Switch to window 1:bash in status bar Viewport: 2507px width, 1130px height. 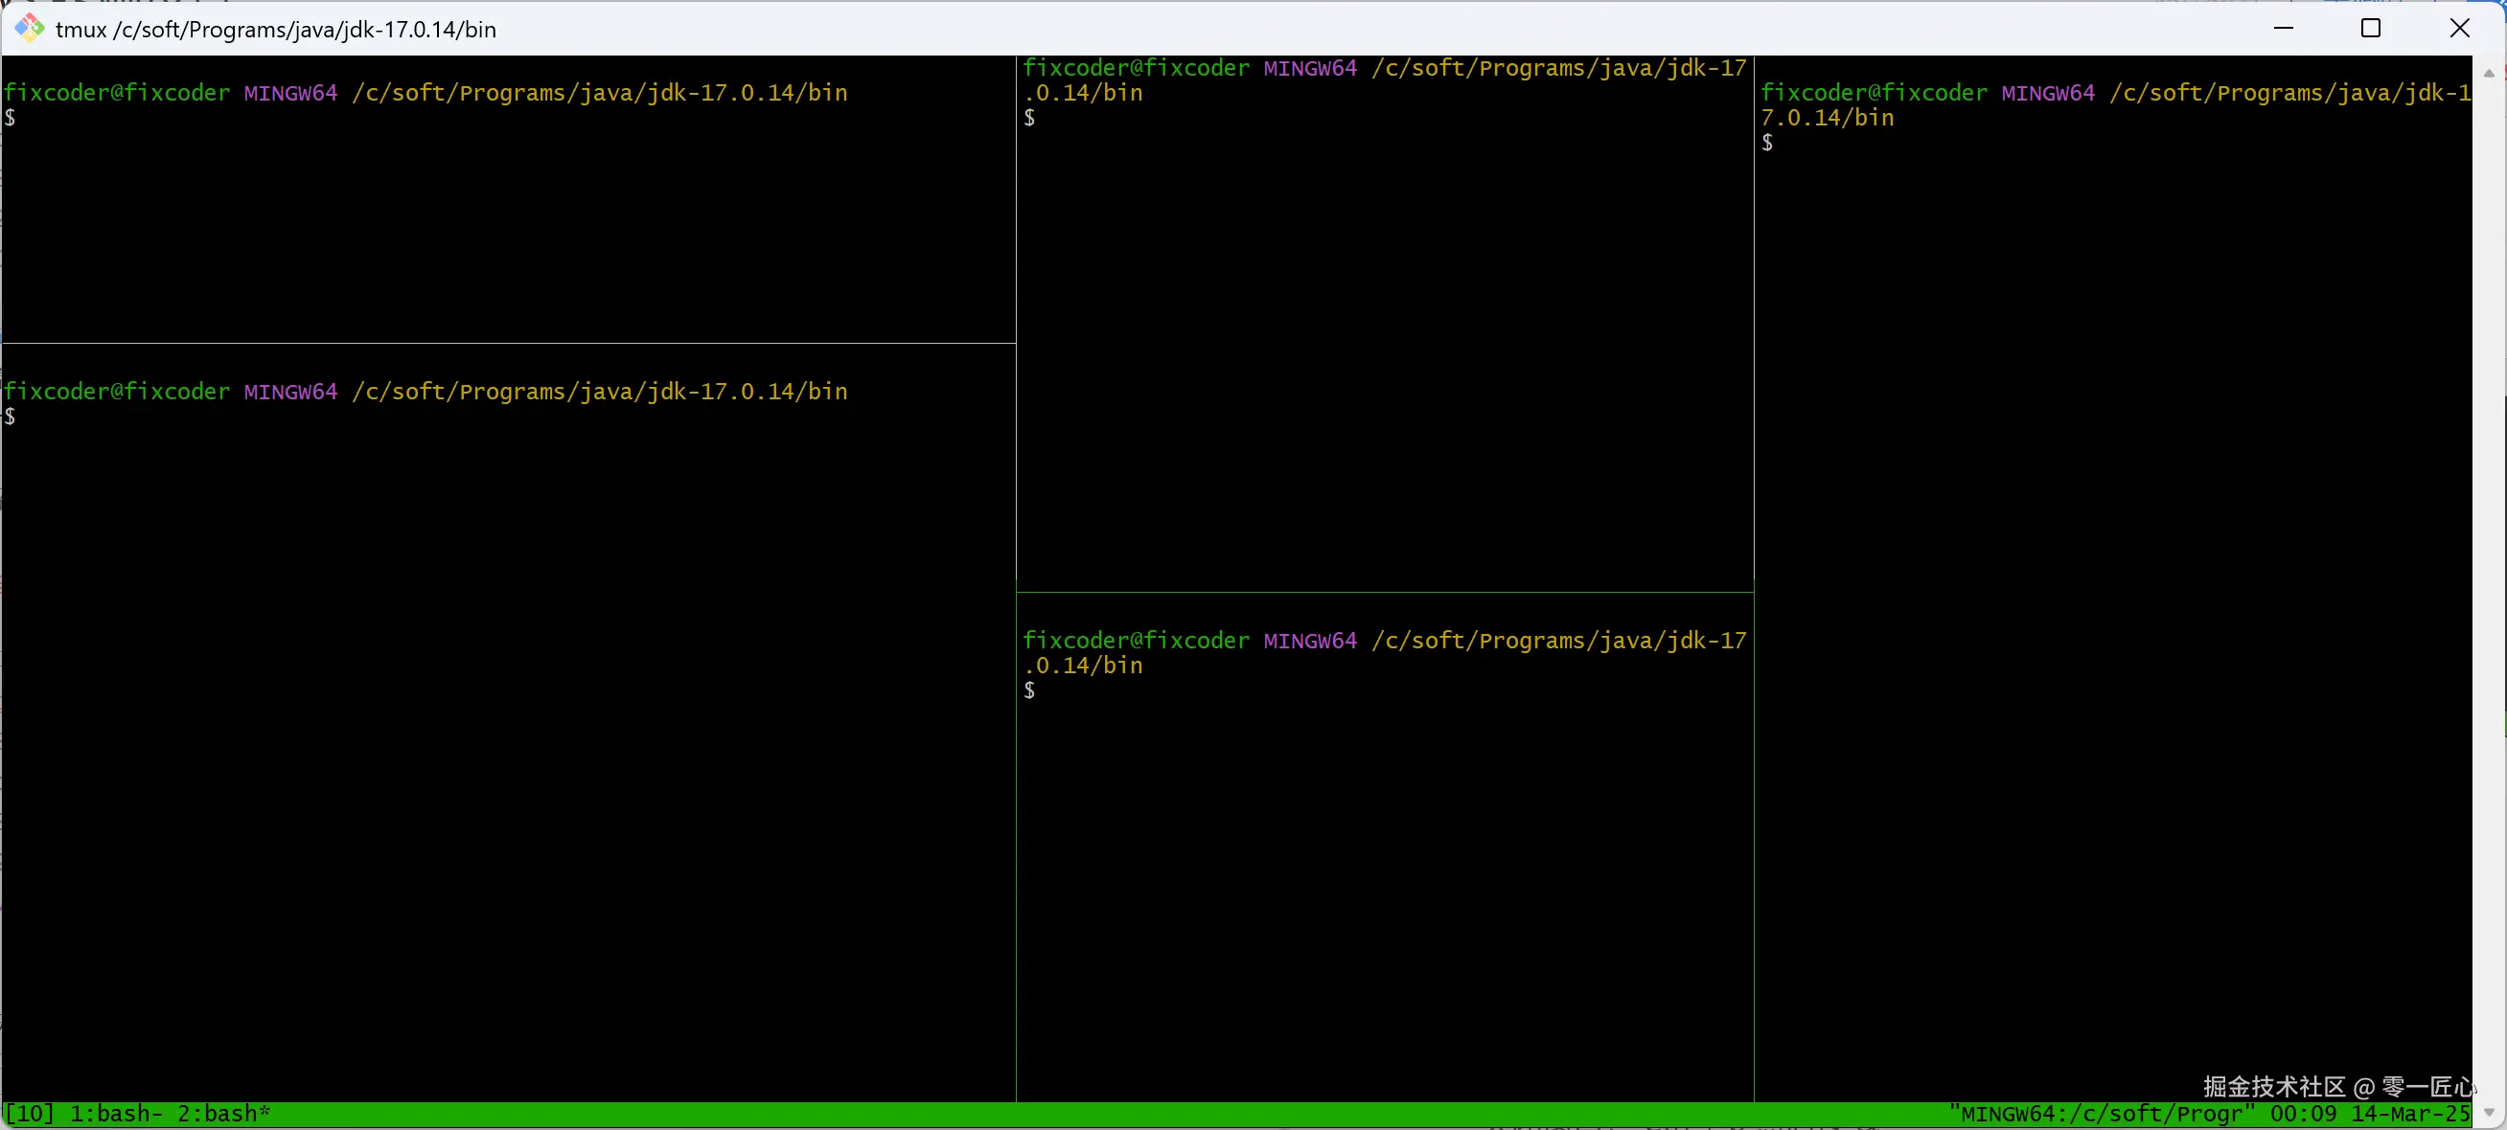[115, 1114]
